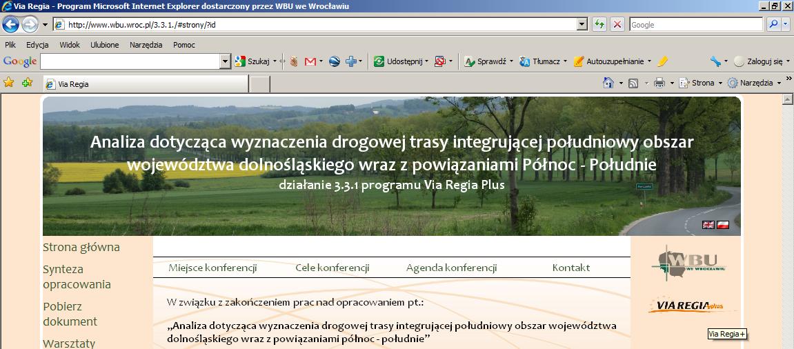Click the blue wrench settings icon
This screenshot has height=349, width=794.
point(715,61)
